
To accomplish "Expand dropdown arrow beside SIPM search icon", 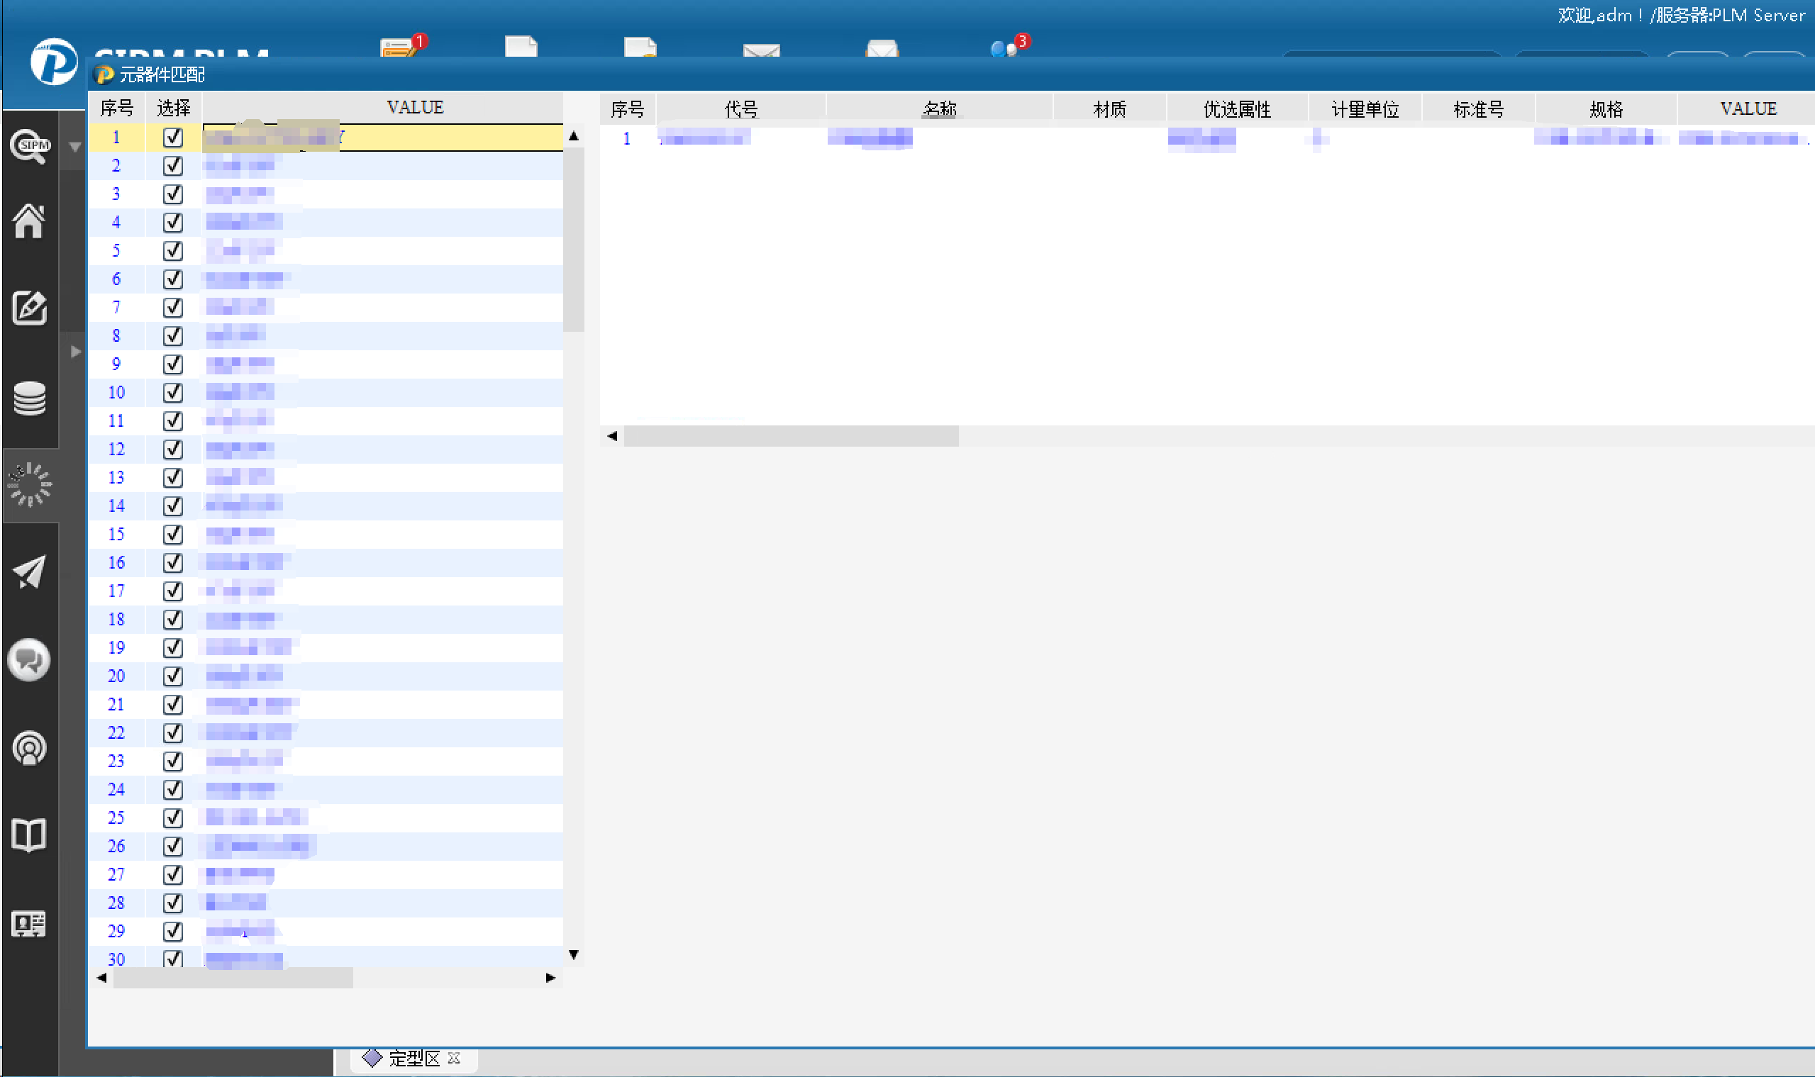I will click(x=74, y=147).
